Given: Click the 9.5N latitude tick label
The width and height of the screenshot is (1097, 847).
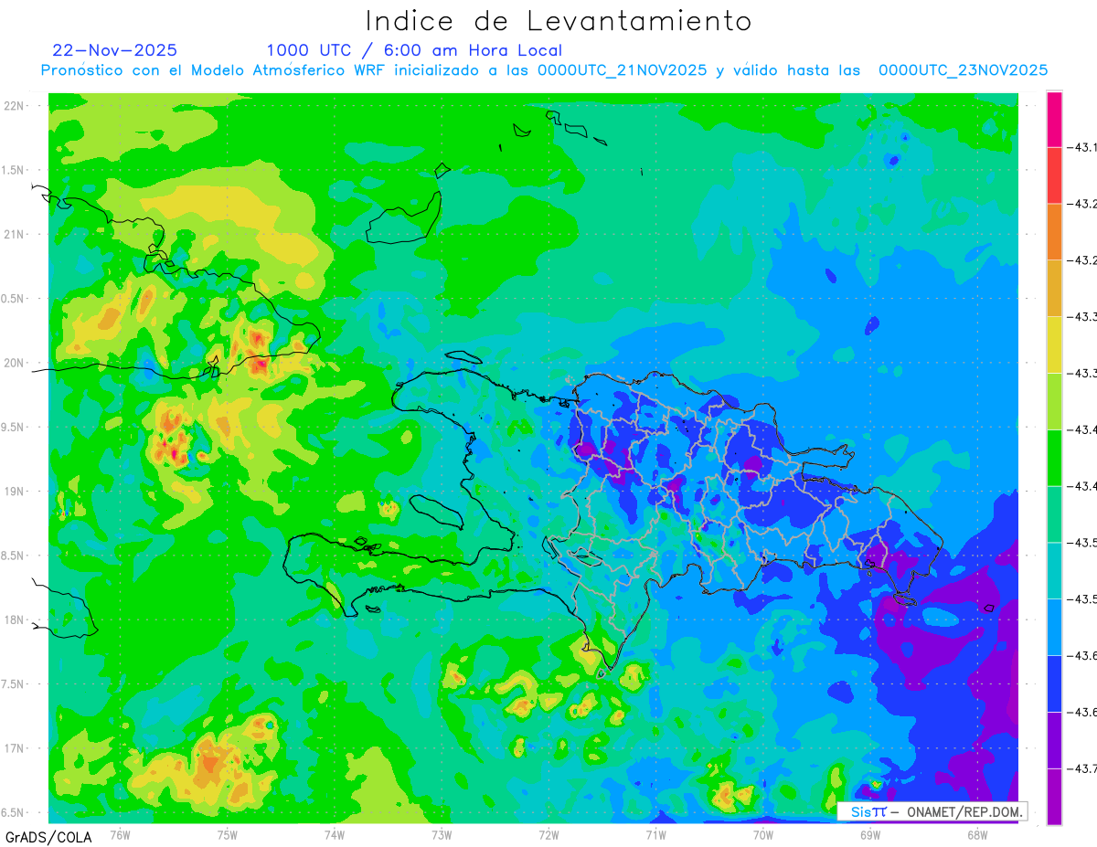Looking at the screenshot, I should coord(14,427).
